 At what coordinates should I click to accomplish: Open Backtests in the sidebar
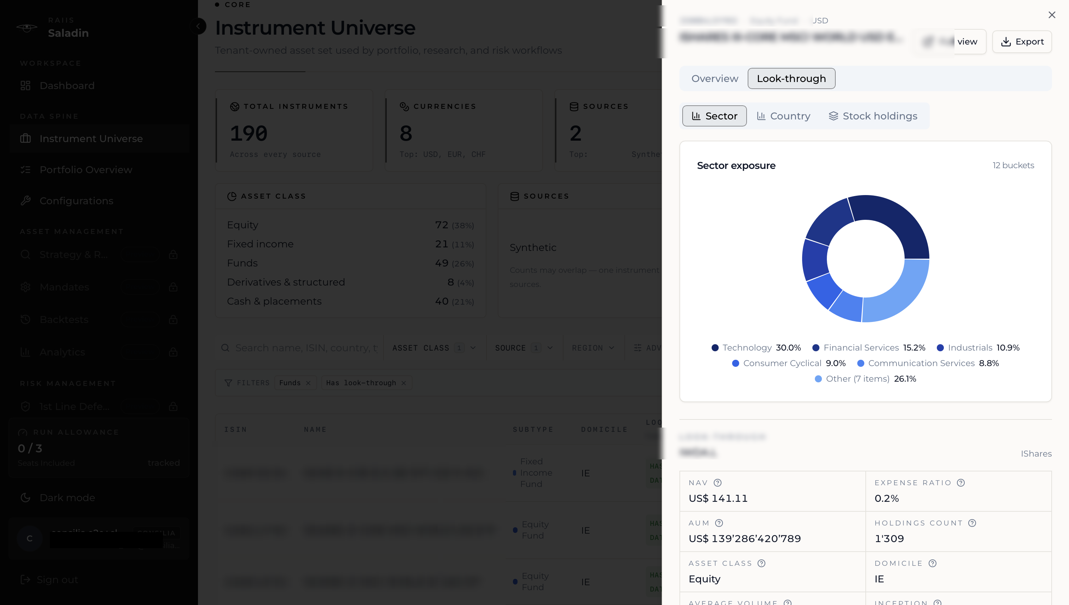pyautogui.click(x=99, y=319)
